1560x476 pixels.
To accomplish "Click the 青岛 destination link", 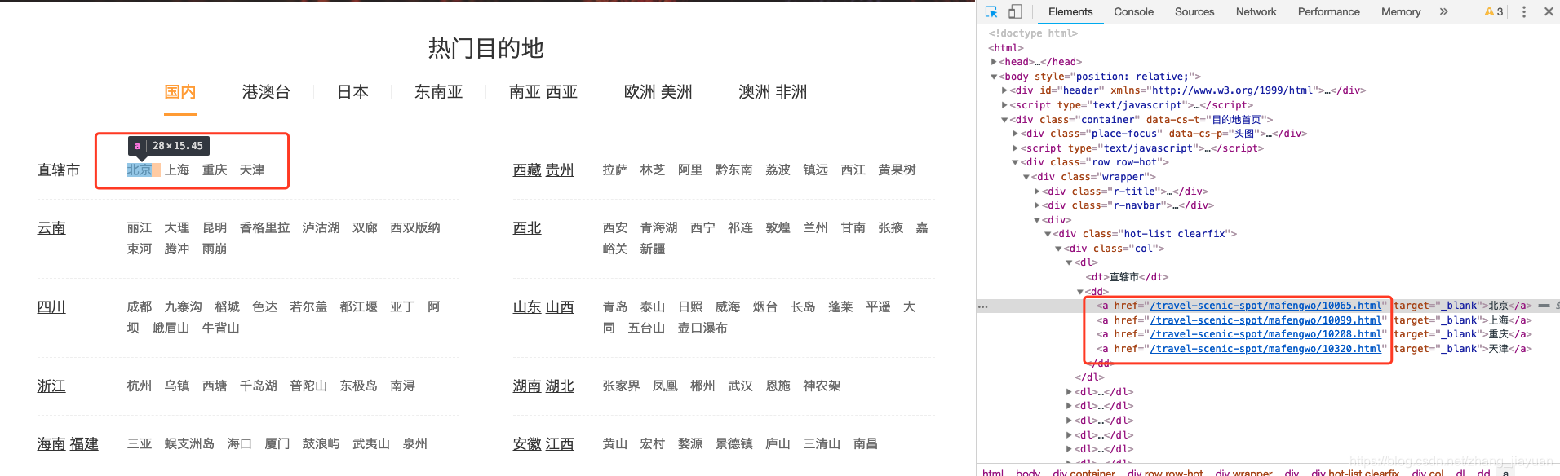I will pos(615,306).
